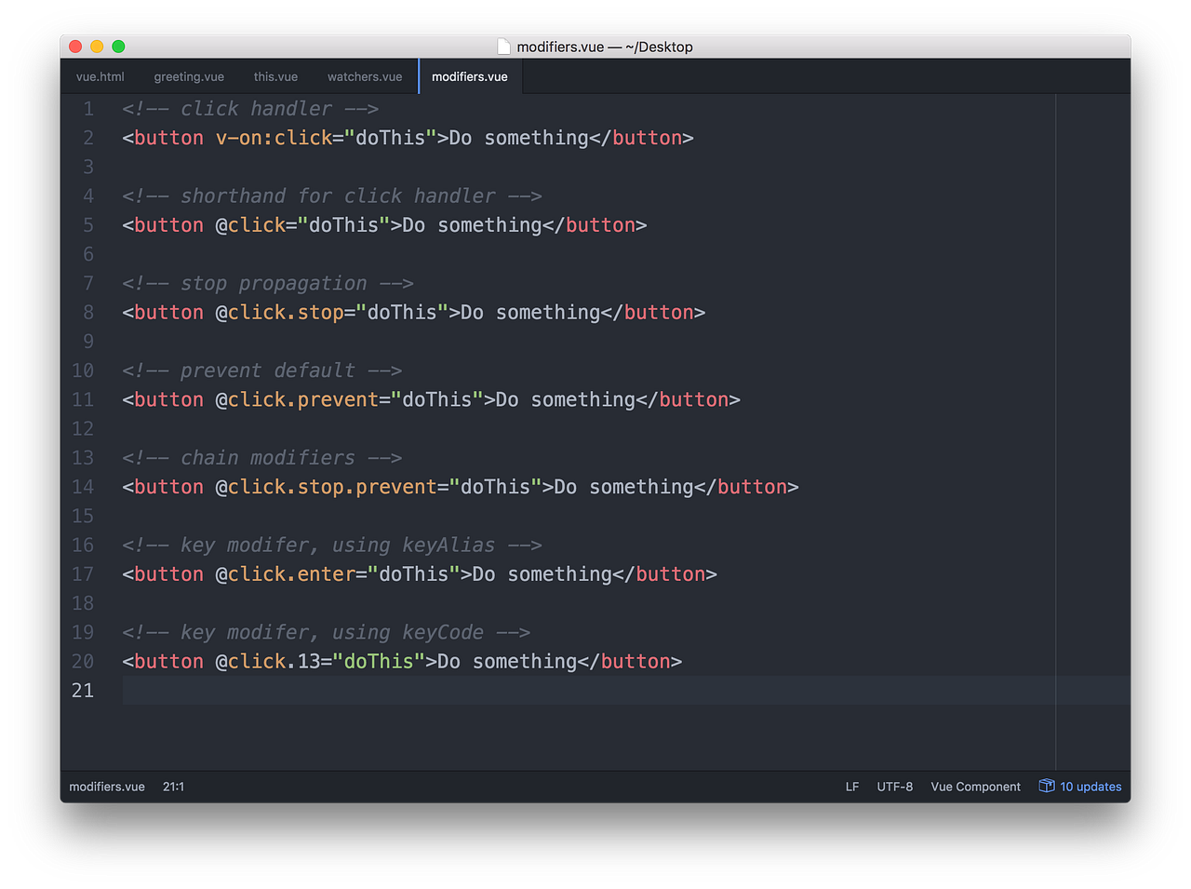Open the Vue Component grammar selector
1191x889 pixels.
pyautogui.click(x=975, y=786)
